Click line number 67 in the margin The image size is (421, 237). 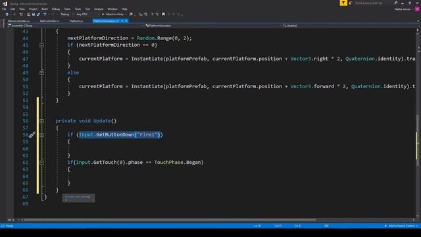(25, 197)
